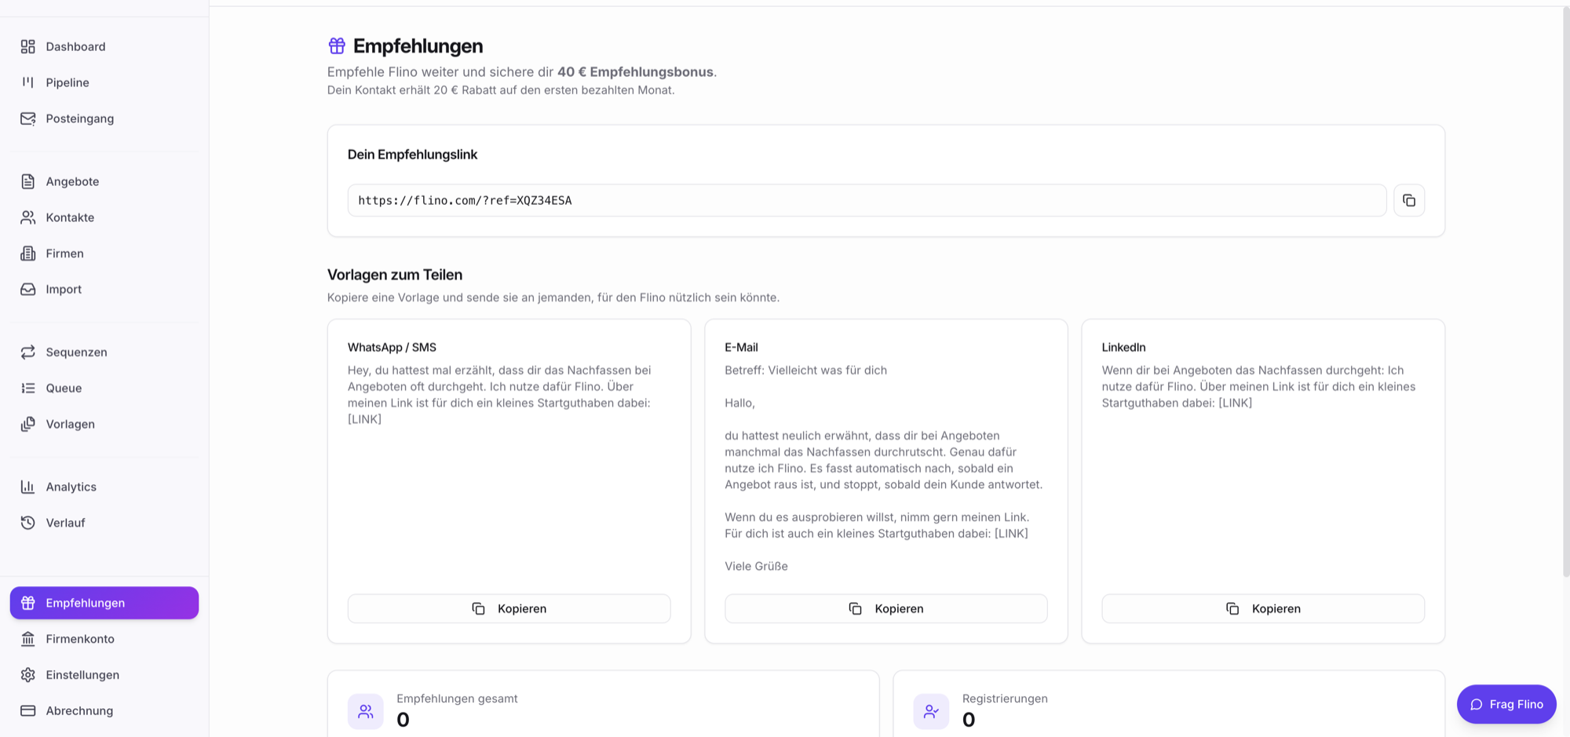Screen dimensions: 1570x737
Task: Click the Empfehlungen gesamt users icon
Action: click(x=366, y=711)
